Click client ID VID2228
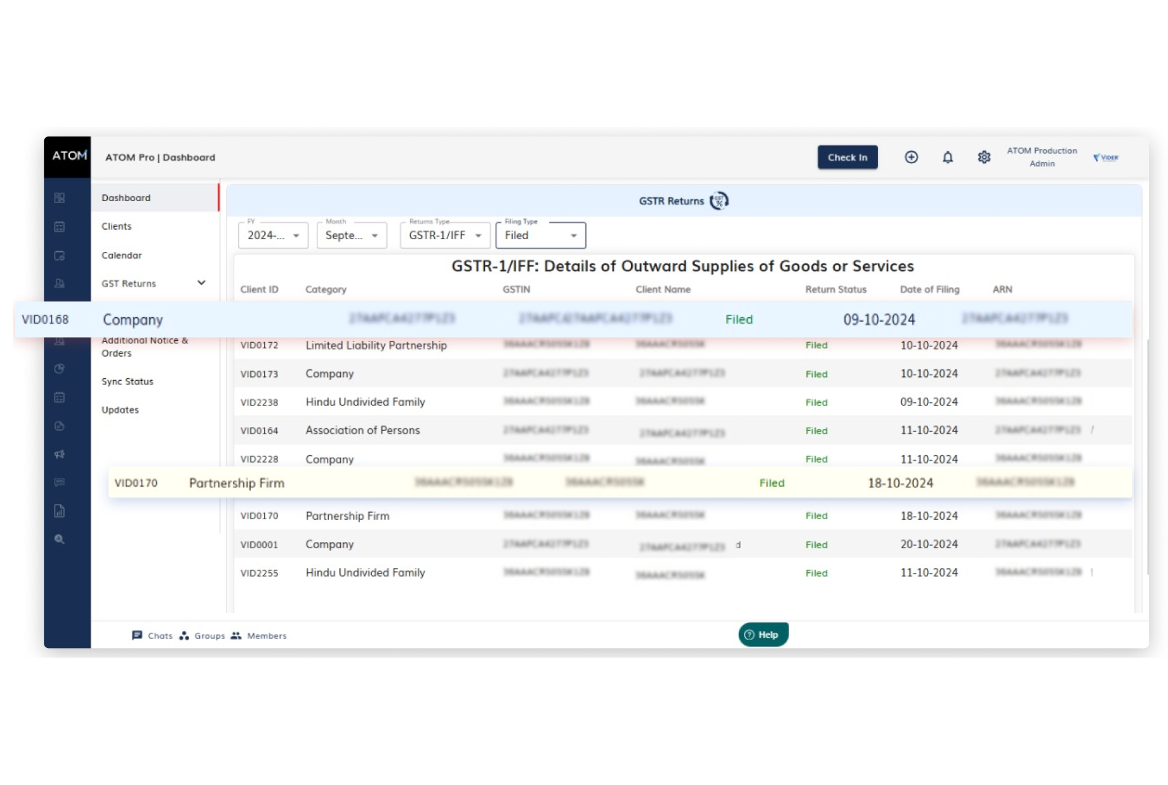The image size is (1168, 785). pos(259,459)
